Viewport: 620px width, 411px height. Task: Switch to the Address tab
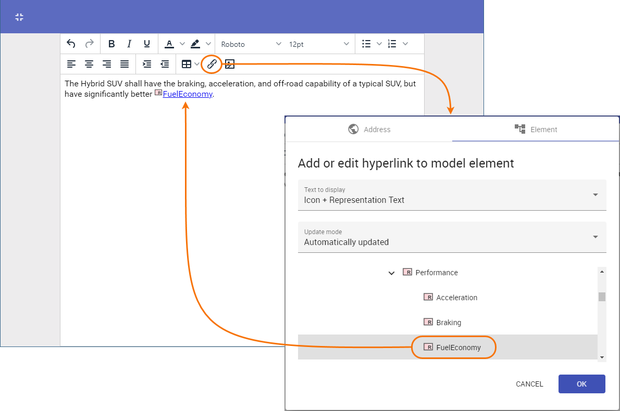pyautogui.click(x=369, y=130)
